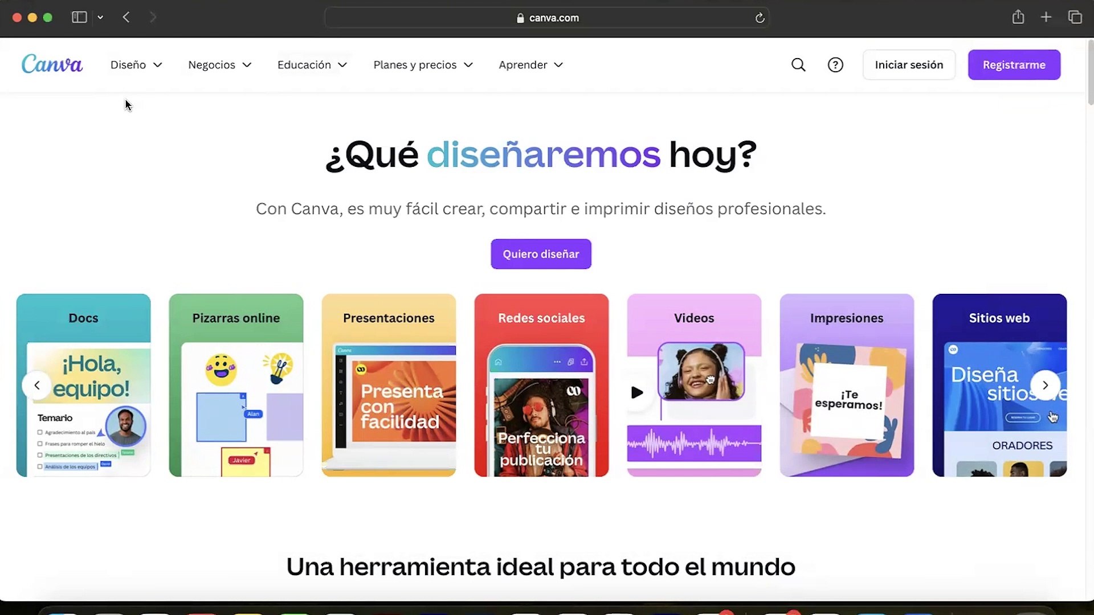Click the Canva logo

point(52,64)
